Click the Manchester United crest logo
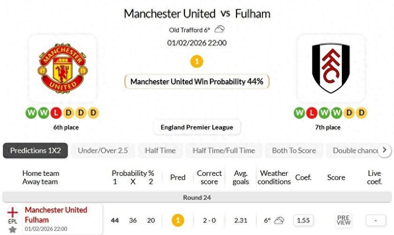The height and width of the screenshot is (235, 394). 62,68
